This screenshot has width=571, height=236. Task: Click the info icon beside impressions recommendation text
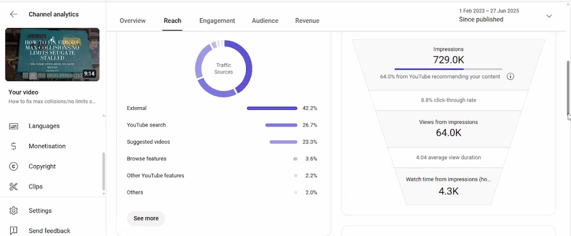pyautogui.click(x=510, y=77)
